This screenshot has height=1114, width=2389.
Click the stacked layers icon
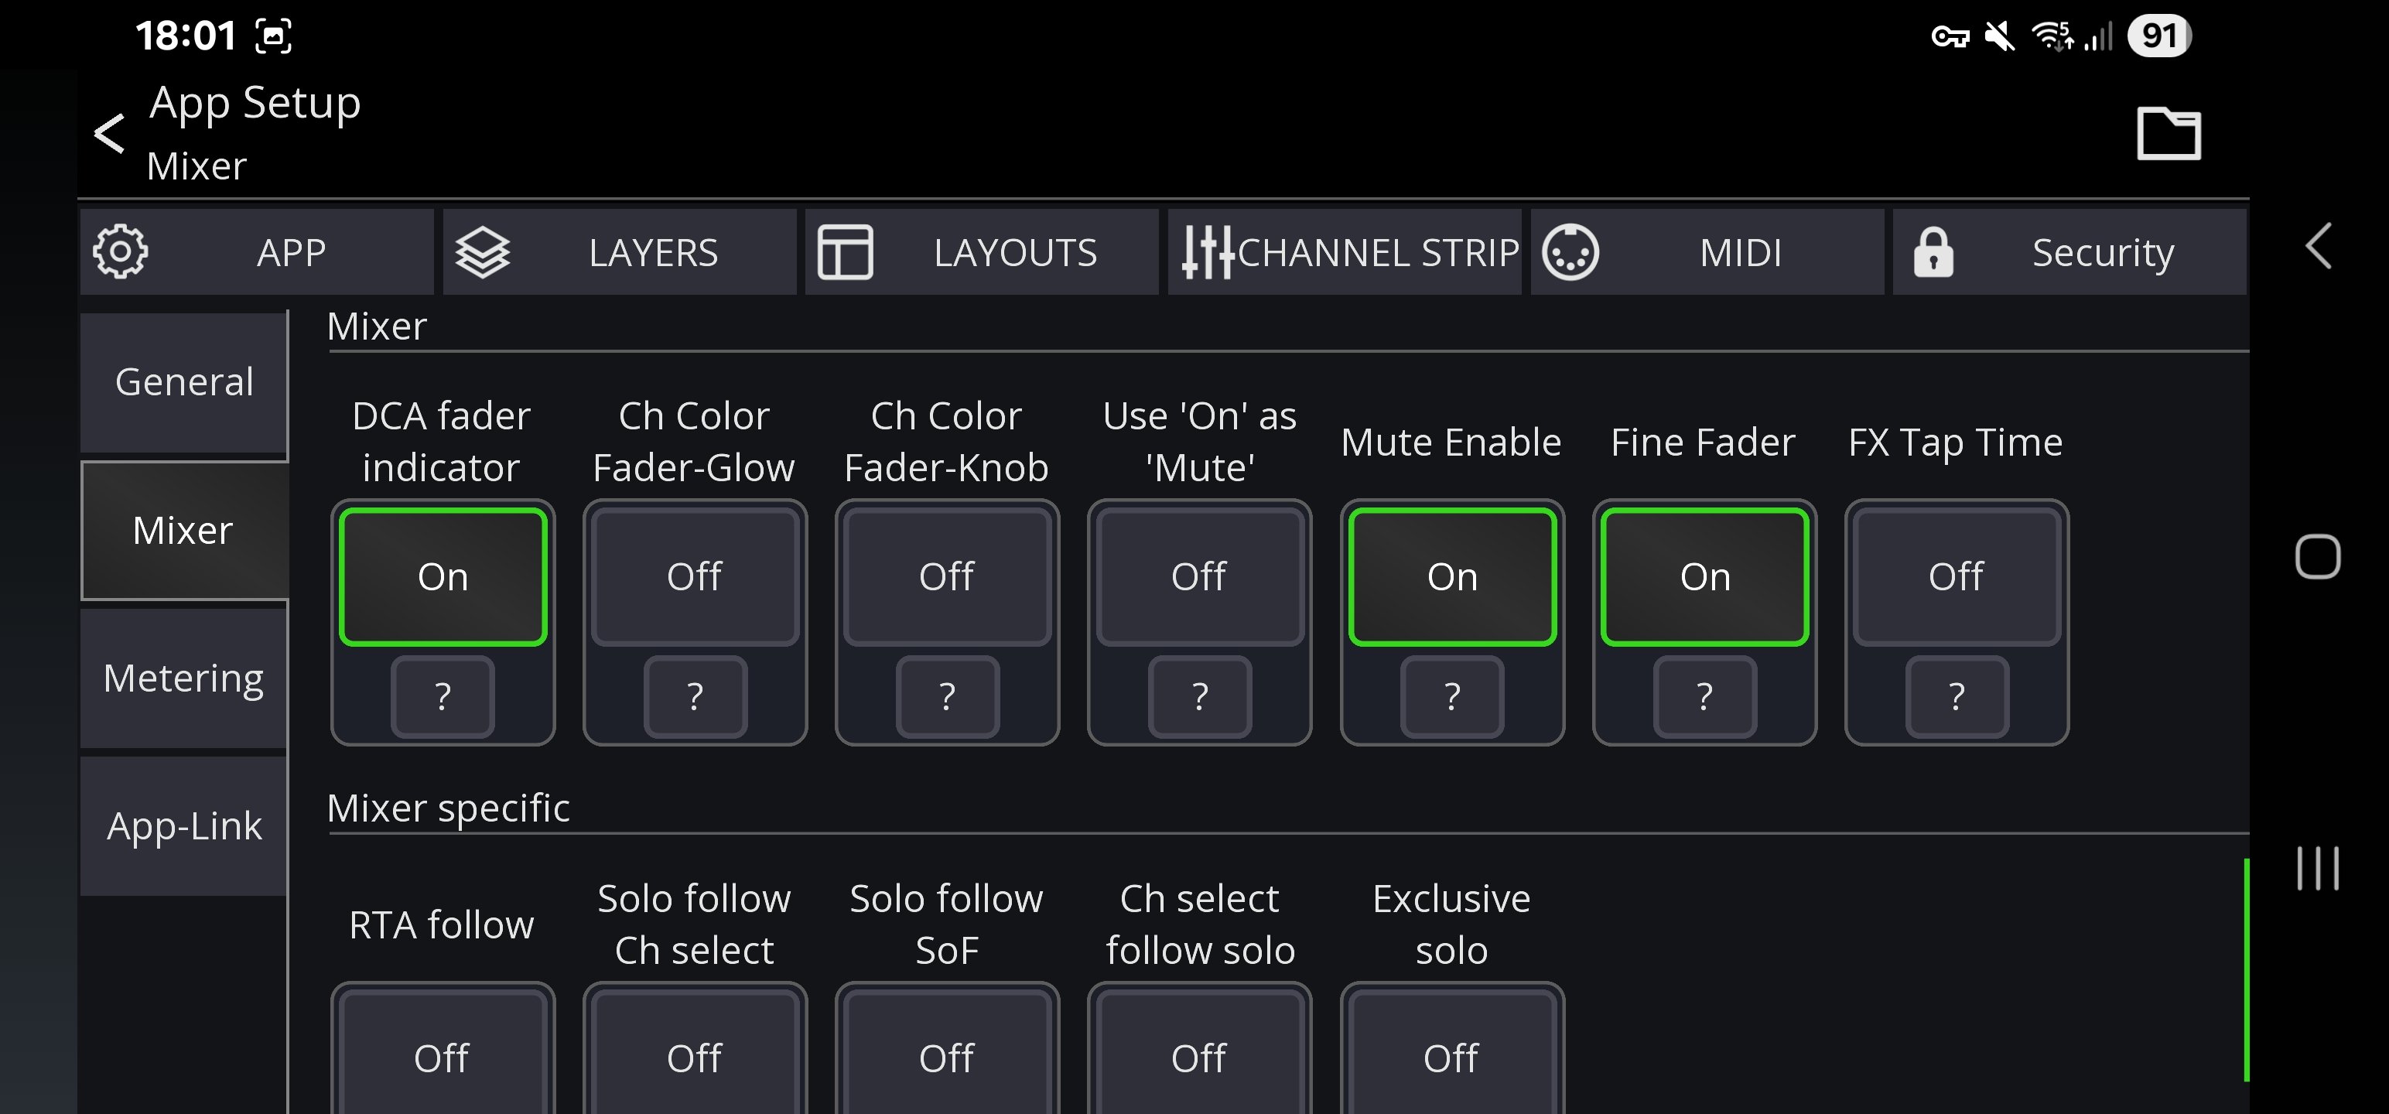coord(482,251)
